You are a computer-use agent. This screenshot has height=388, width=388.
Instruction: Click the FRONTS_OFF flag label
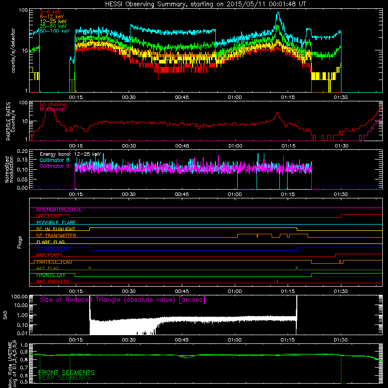click(x=51, y=275)
